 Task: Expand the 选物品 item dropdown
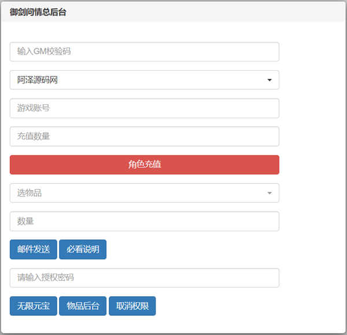point(144,193)
